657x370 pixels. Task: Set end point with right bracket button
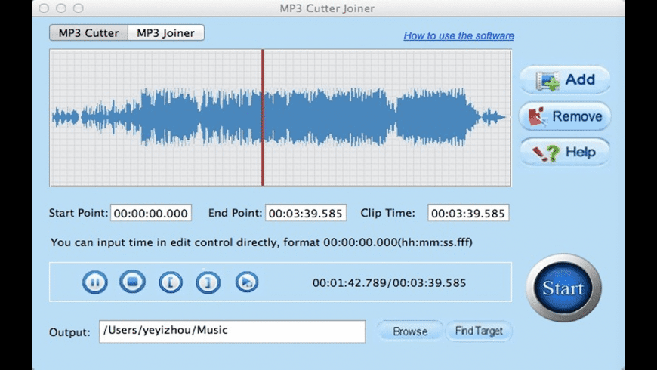tap(208, 282)
